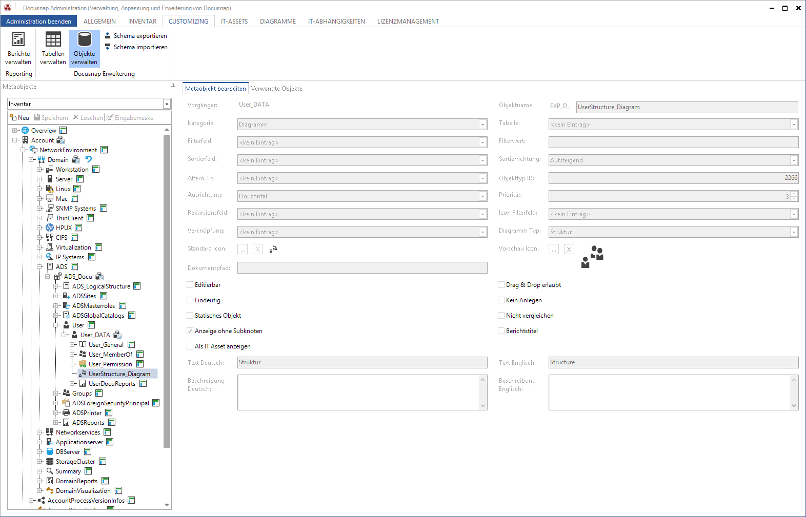
Task: Switch to the LIZENZMANAGEMENT ribbon tab
Action: [x=408, y=22]
